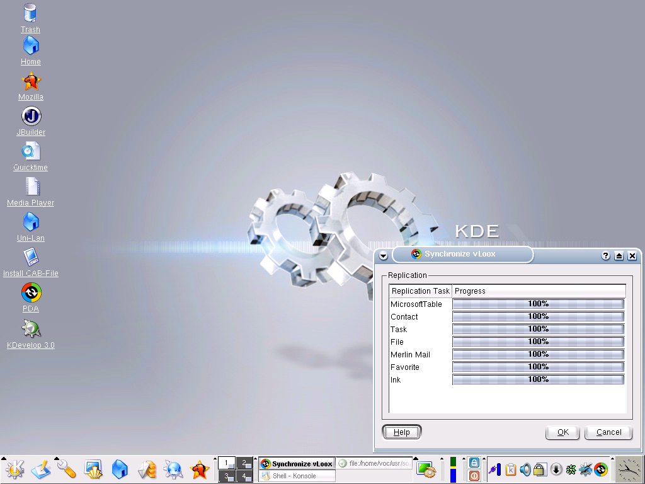Screen dimensions: 645x484
Task: Click the show desktop panel icon
Action: [x=93, y=469]
